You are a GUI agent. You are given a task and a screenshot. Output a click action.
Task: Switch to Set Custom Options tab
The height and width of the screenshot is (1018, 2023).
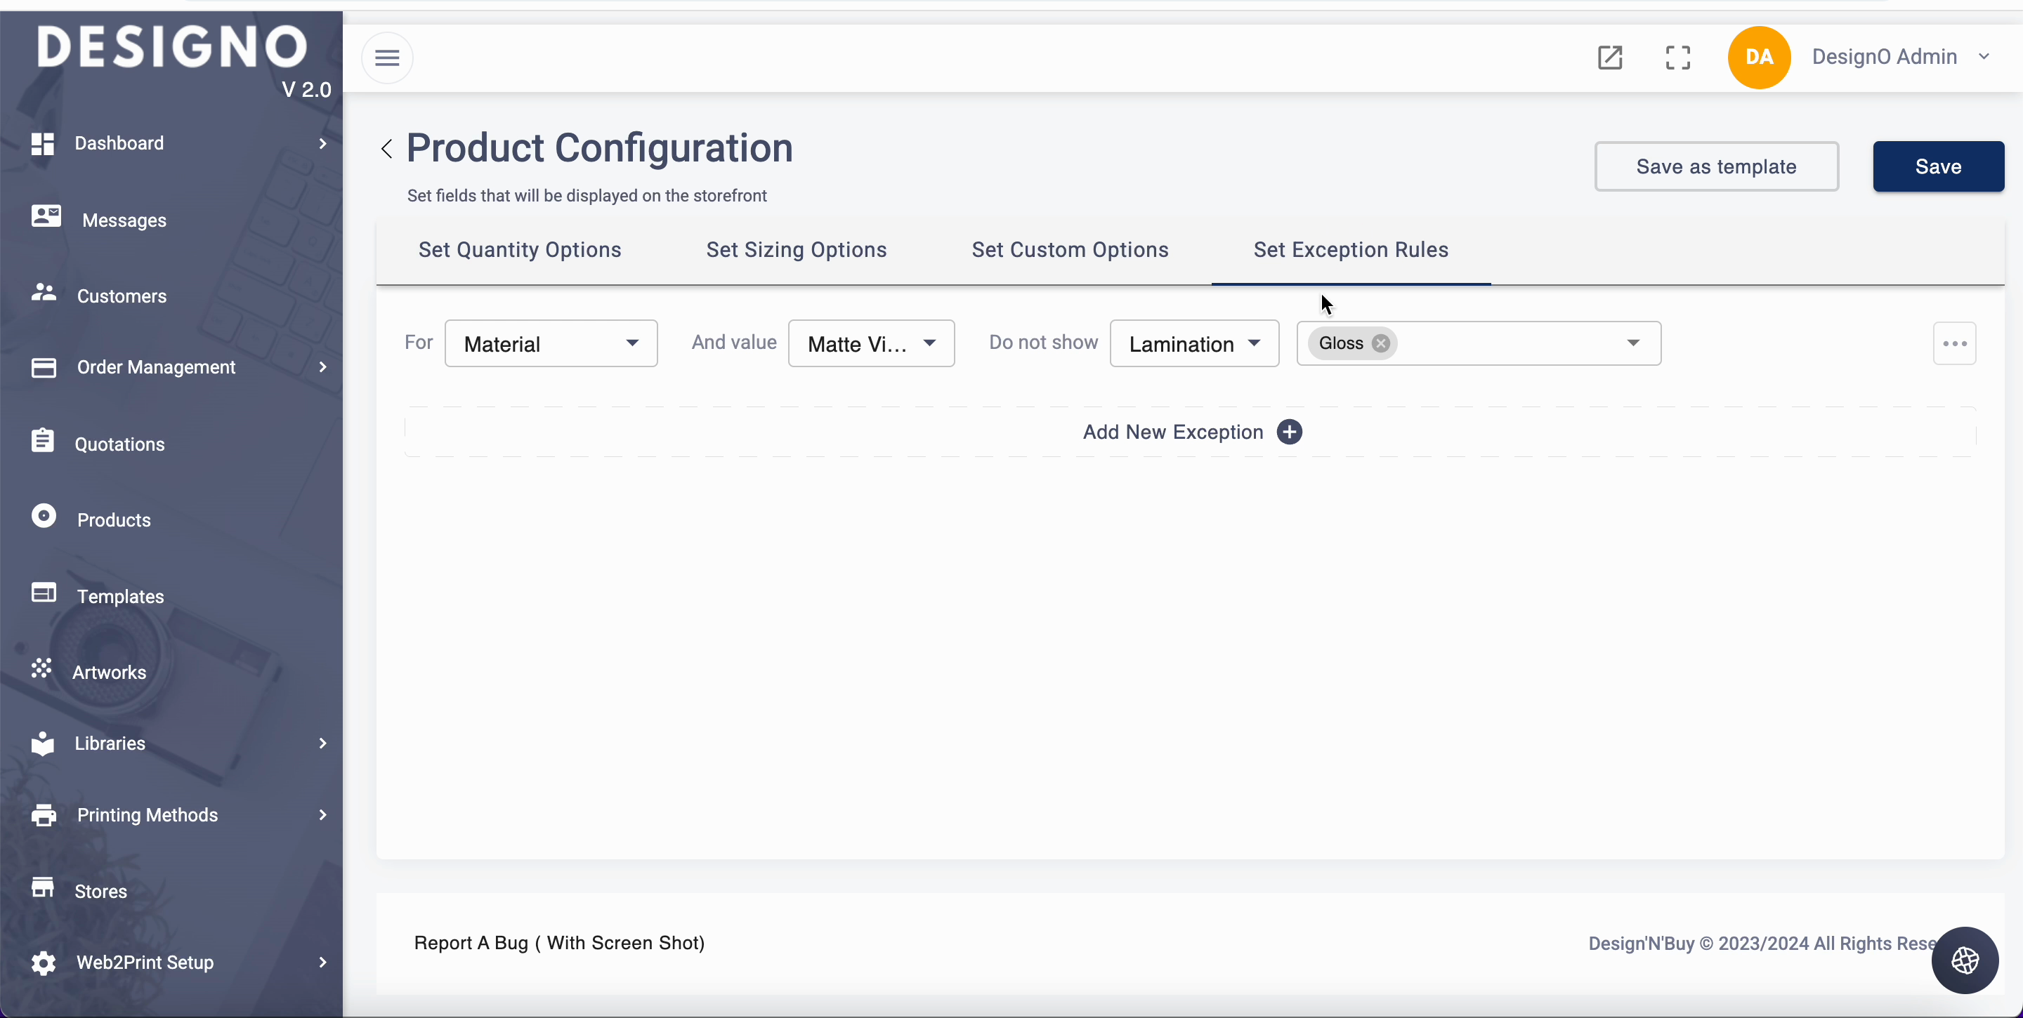1070,250
